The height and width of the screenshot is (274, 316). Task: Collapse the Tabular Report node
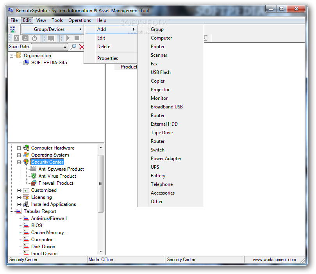(11, 211)
